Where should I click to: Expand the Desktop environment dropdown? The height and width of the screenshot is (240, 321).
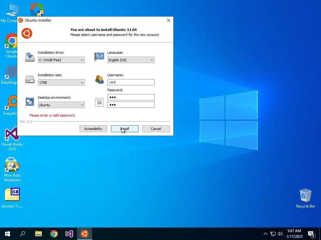[61, 105]
